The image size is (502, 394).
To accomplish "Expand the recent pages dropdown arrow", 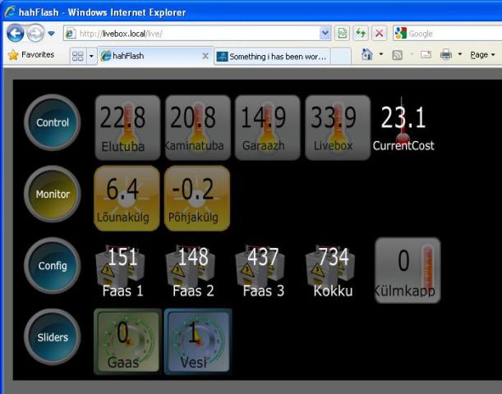I will (51, 34).
